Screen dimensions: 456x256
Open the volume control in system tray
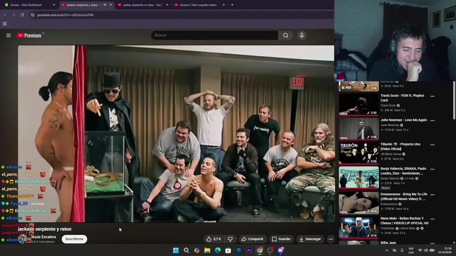[426, 250]
